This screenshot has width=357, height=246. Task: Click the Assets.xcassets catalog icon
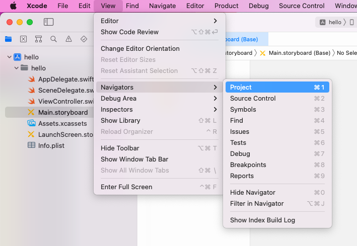(x=31, y=123)
